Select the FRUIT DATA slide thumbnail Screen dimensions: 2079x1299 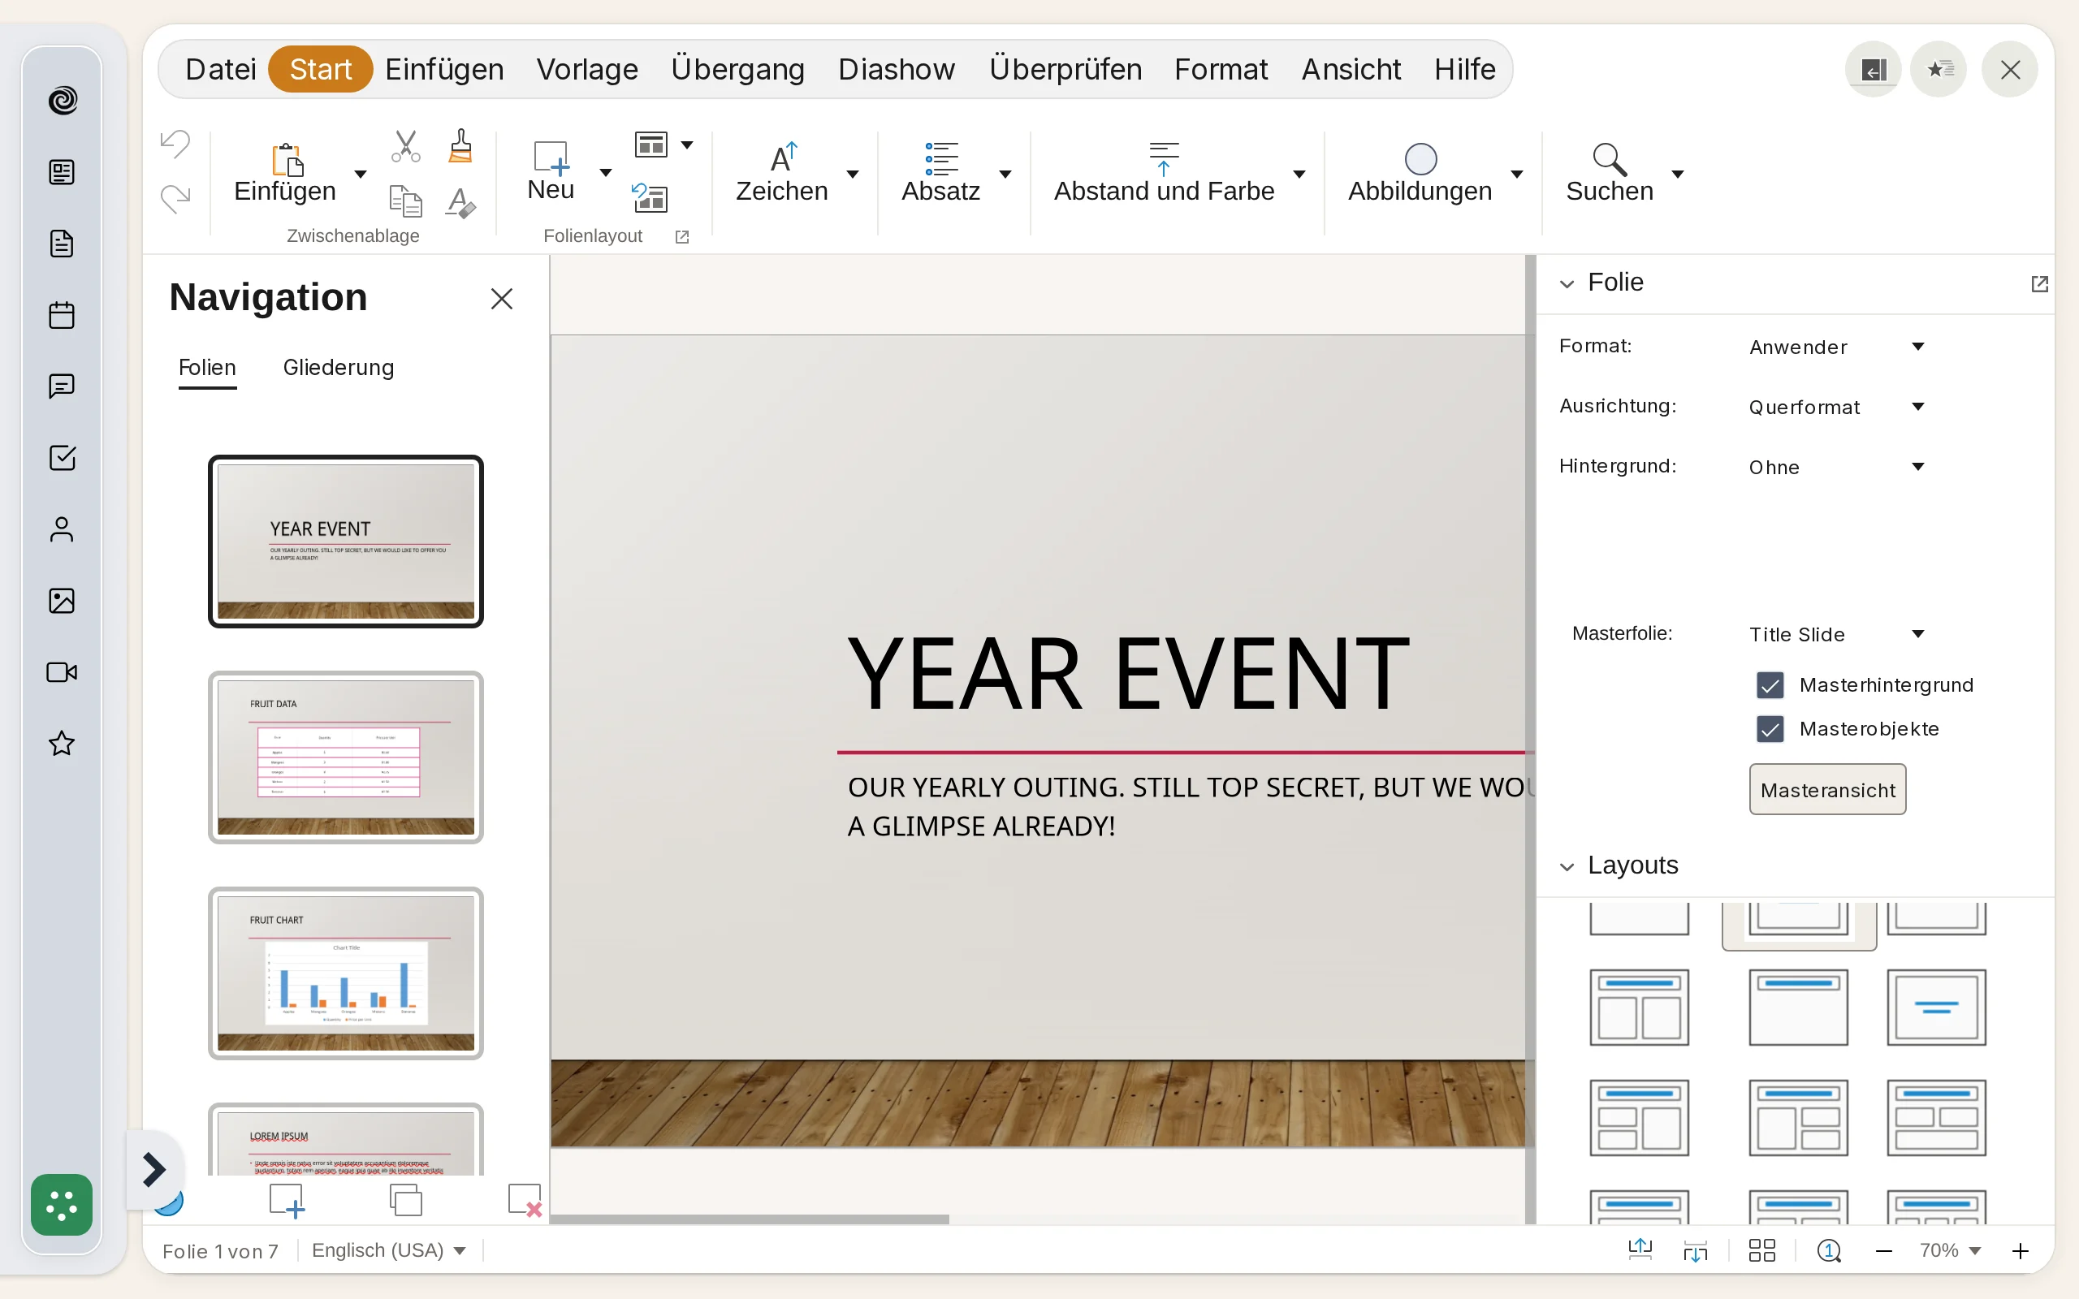[345, 757]
